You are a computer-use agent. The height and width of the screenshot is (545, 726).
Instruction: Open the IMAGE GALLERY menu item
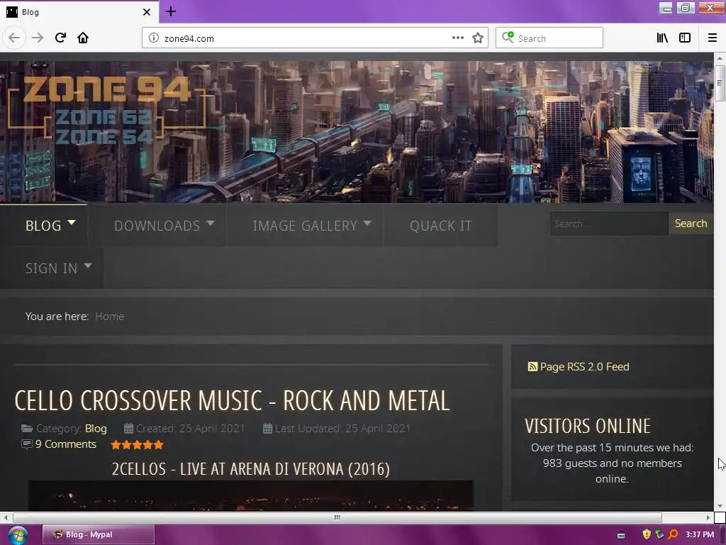[x=305, y=226]
